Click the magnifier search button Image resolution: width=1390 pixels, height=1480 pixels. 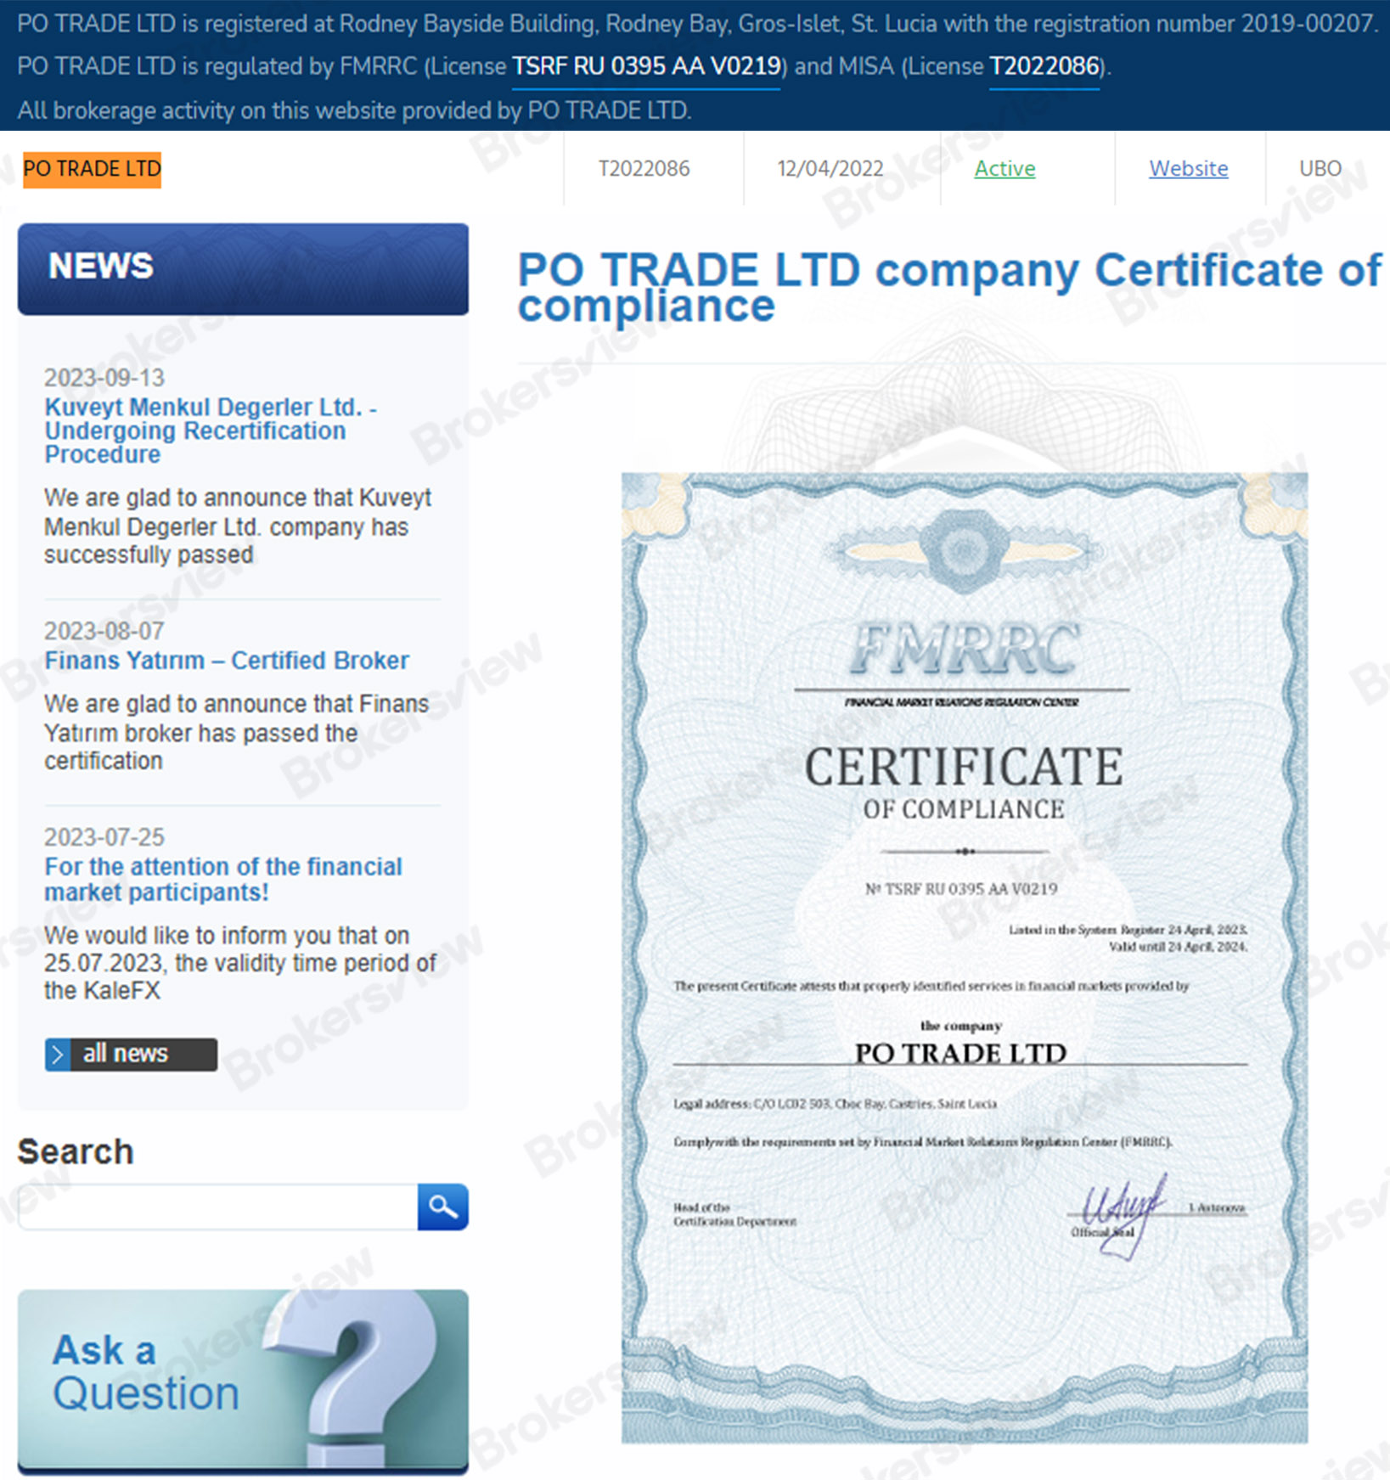coord(442,1206)
